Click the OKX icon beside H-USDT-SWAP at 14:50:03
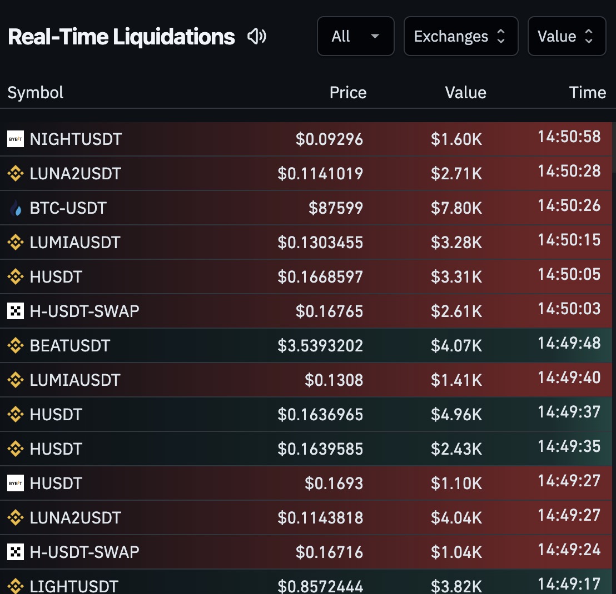The width and height of the screenshot is (616, 594). (x=16, y=311)
